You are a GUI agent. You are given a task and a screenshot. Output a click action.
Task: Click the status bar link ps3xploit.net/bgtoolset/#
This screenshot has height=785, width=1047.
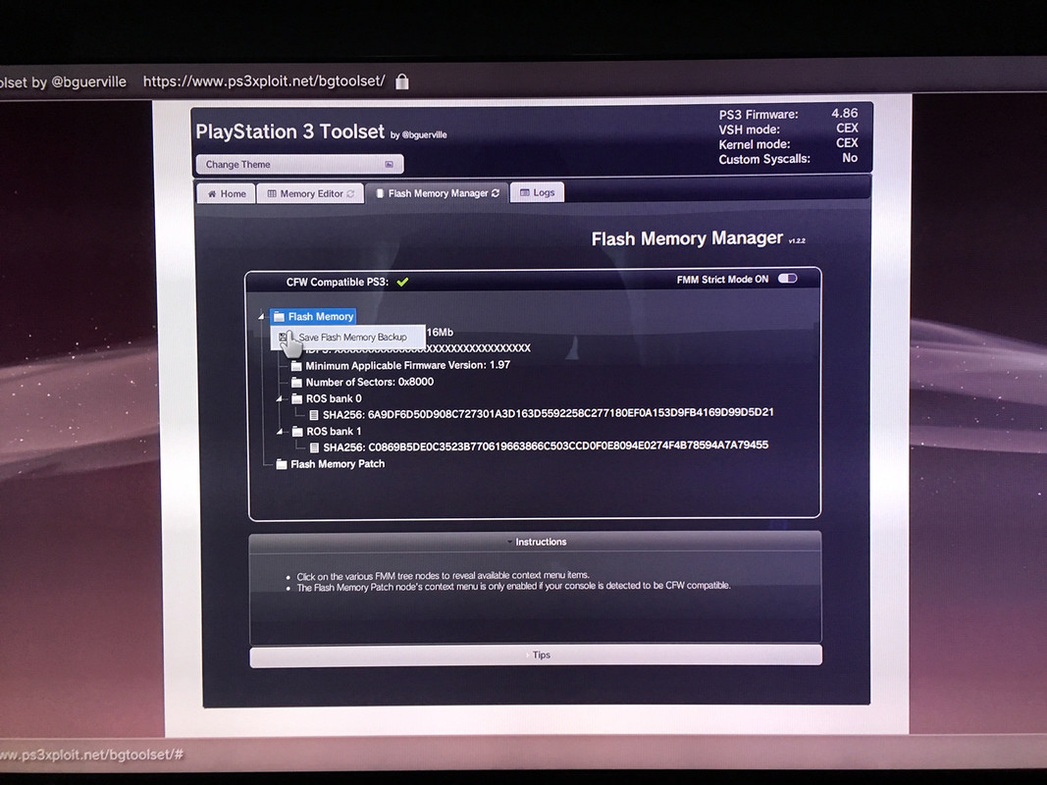point(91,755)
